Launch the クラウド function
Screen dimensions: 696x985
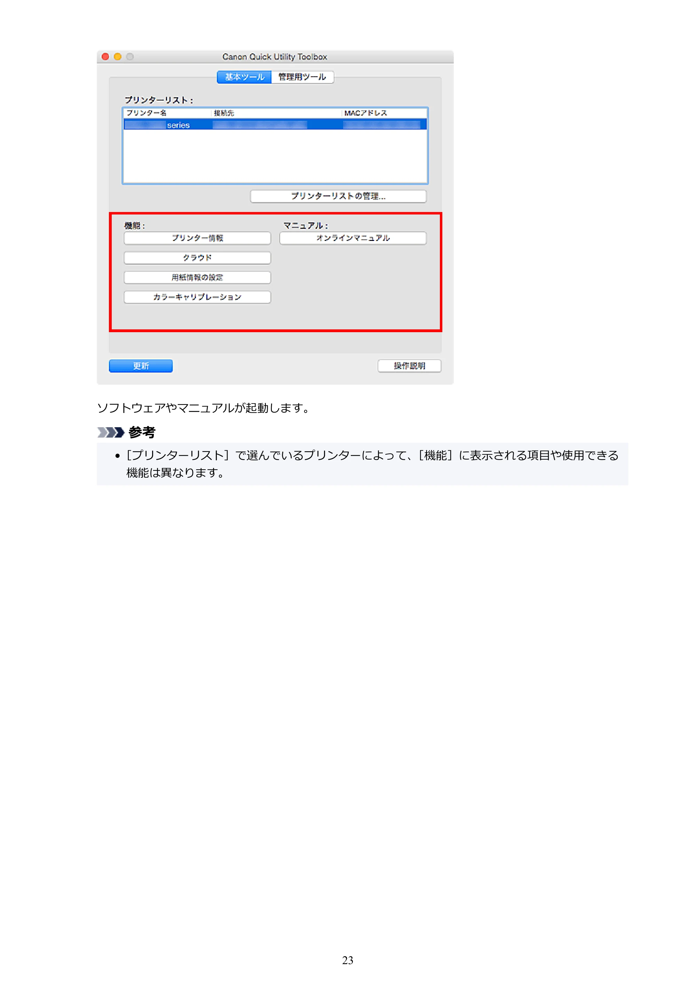(197, 258)
